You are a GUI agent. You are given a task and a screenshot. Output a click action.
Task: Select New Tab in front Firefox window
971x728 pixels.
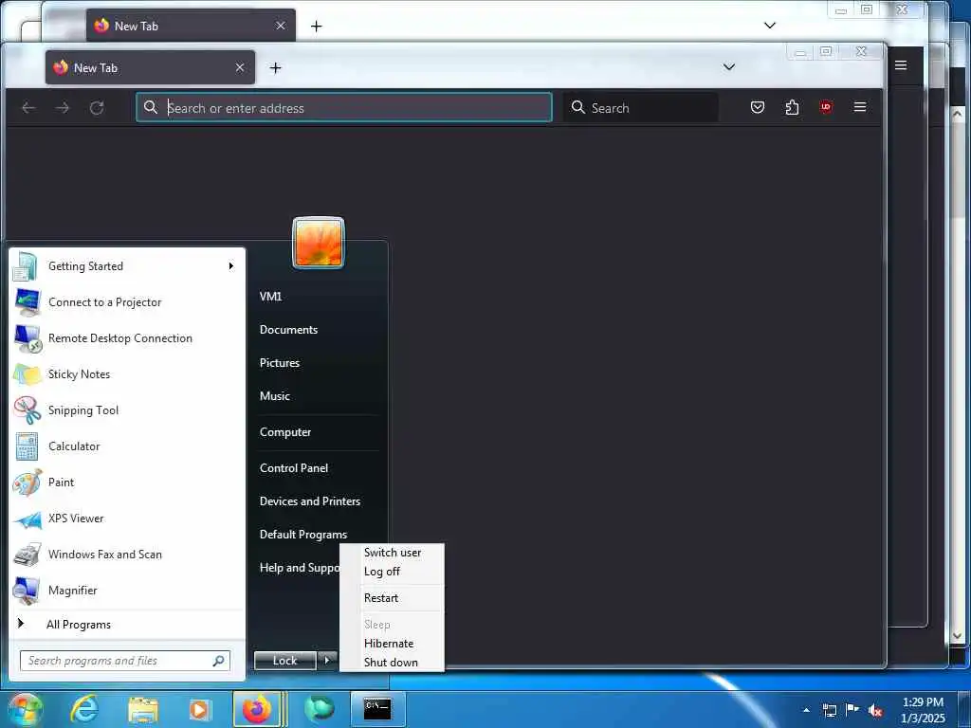click(150, 67)
